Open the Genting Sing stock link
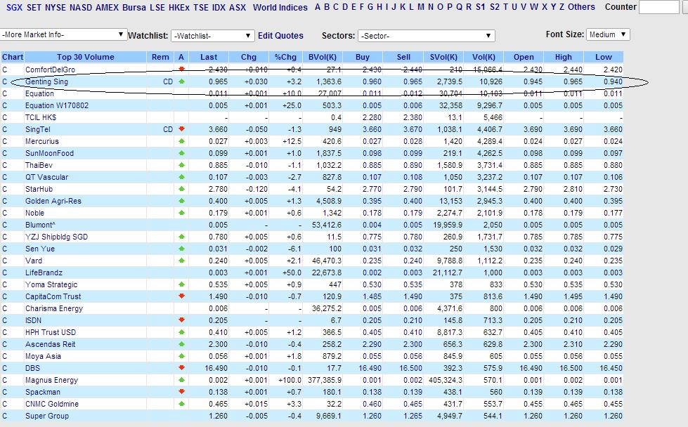Viewport: 688px width, 427px height. 46,81
